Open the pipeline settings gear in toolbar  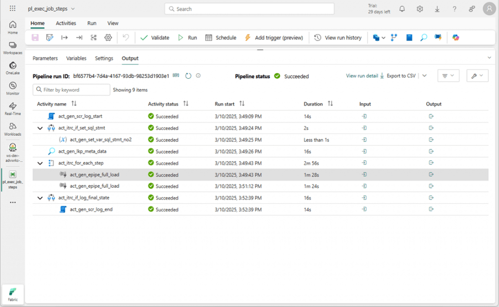click(108, 37)
